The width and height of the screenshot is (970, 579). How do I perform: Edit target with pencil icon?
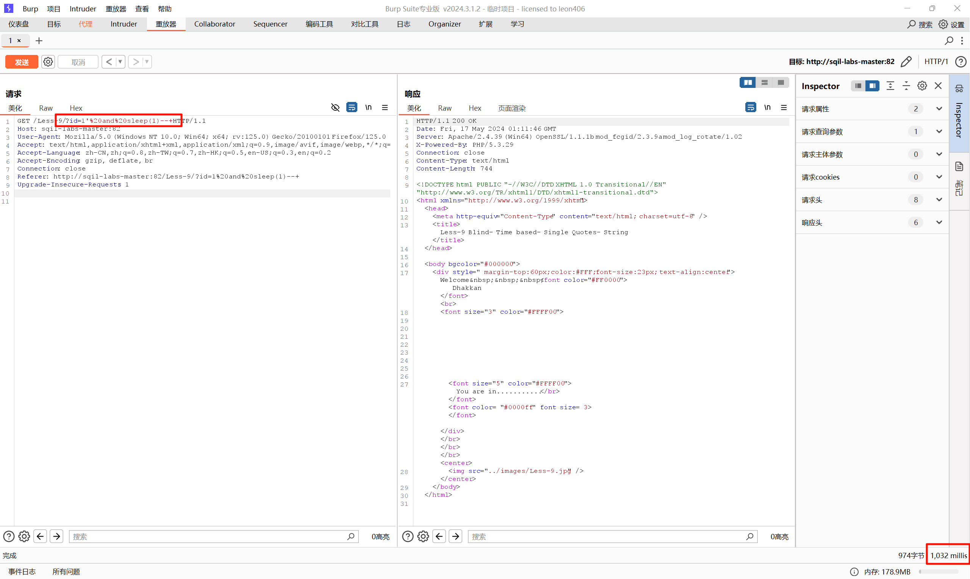[906, 62]
